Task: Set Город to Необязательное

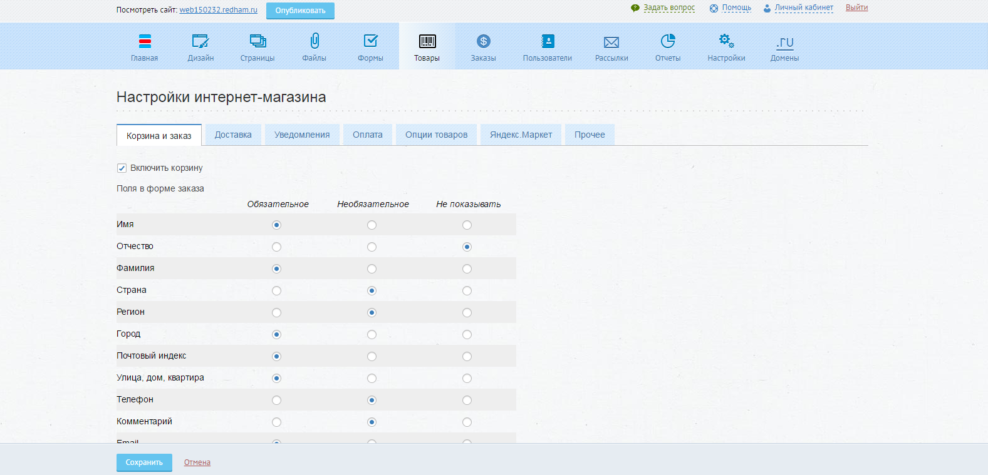Action: click(x=372, y=334)
